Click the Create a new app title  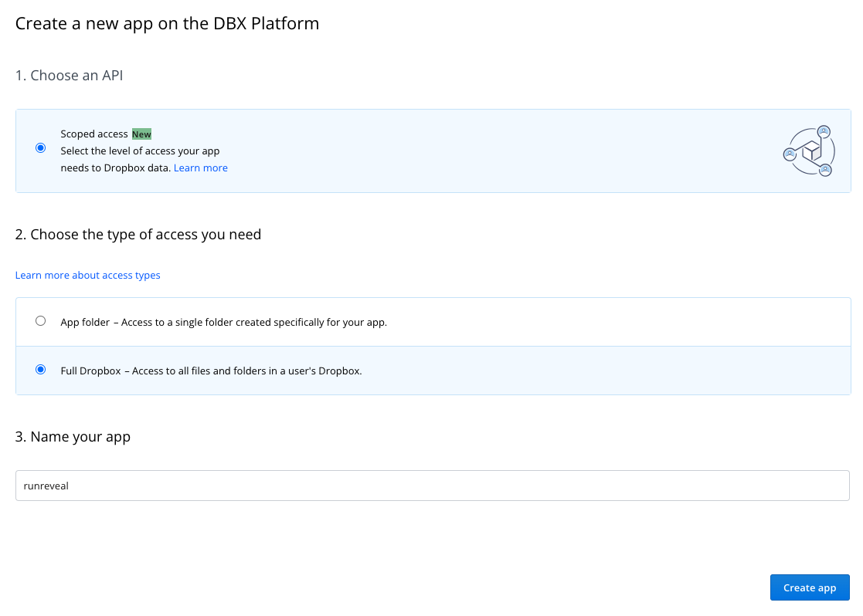(x=167, y=23)
